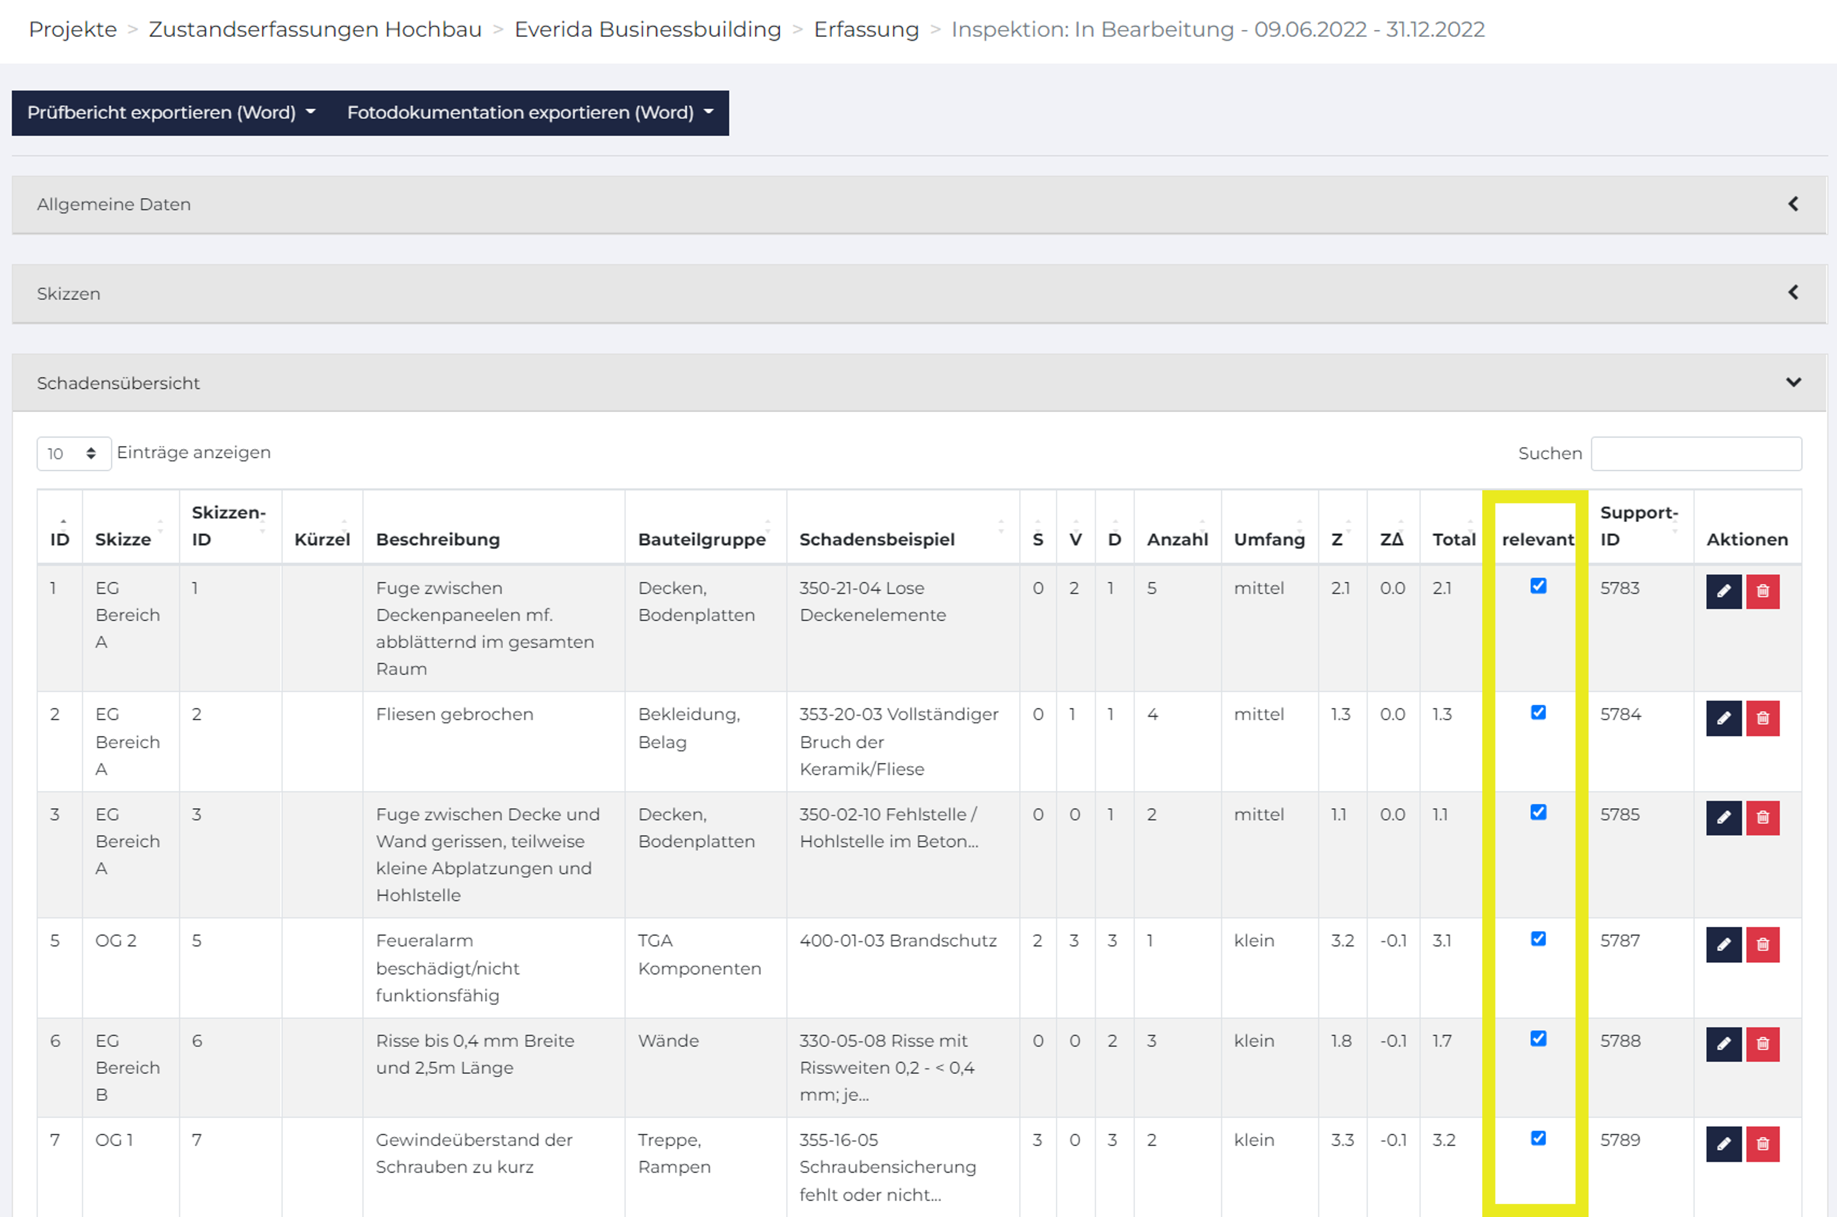1837x1217 pixels.
Task: Focus the Suchen search field
Action: pos(1696,453)
